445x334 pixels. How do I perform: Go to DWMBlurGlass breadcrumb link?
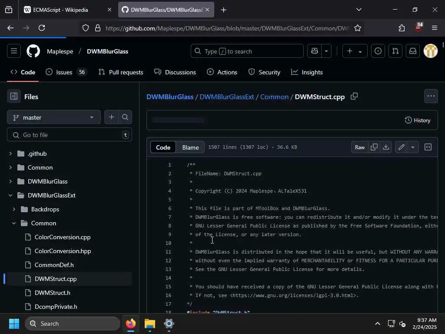170,97
